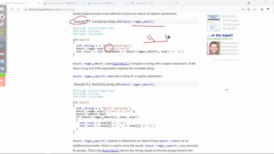
Task: Close the Chapter 8 Boost.Regex tab
Action: click(x=39, y=3)
